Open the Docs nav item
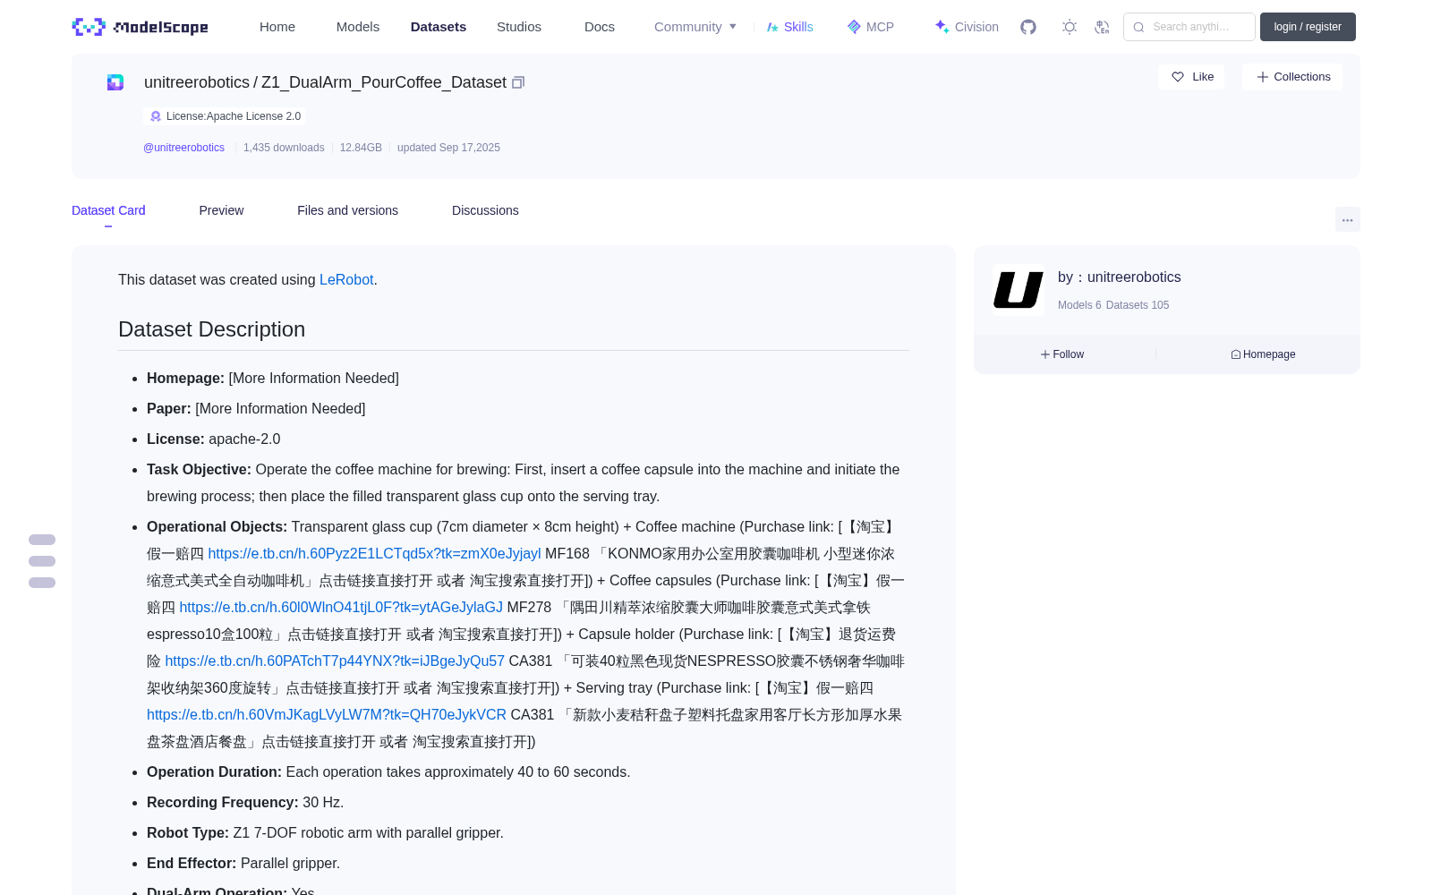The width and height of the screenshot is (1432, 895). tap(600, 27)
